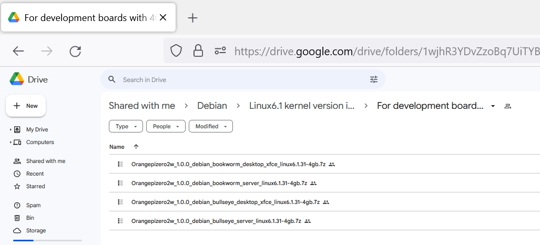Click shared icon next to bullseye_server file

pyautogui.click(x=308, y=221)
